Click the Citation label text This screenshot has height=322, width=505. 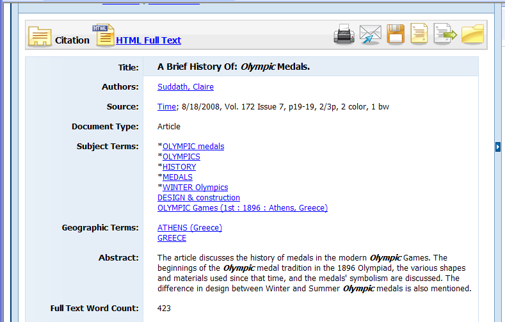tap(72, 40)
